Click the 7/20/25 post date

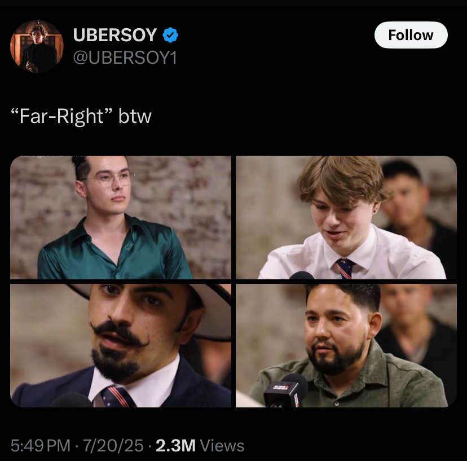pyautogui.click(x=113, y=446)
